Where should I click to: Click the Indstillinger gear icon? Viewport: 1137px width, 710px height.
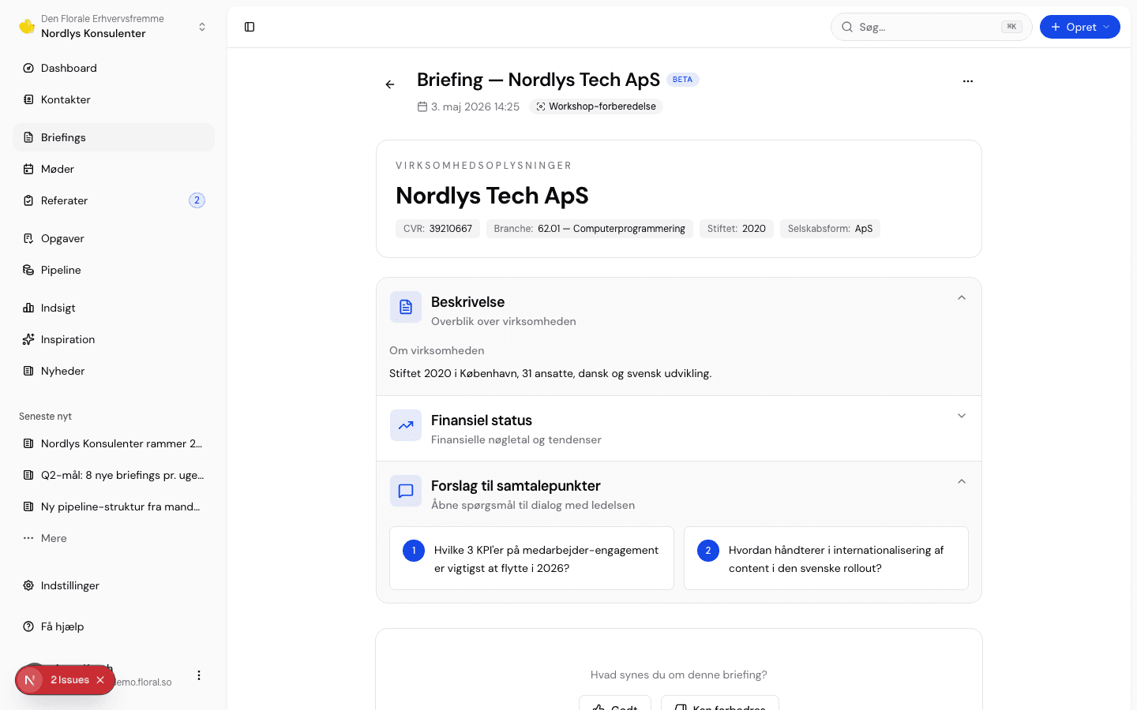[x=28, y=585]
